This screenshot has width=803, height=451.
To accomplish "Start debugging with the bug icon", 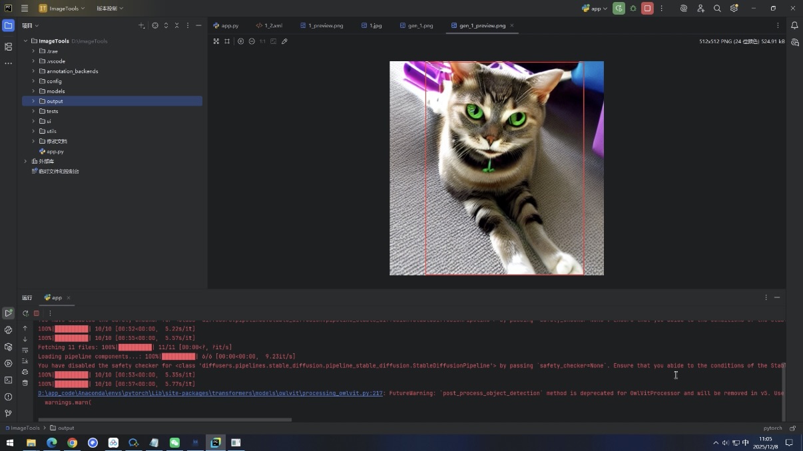I will click(633, 9).
